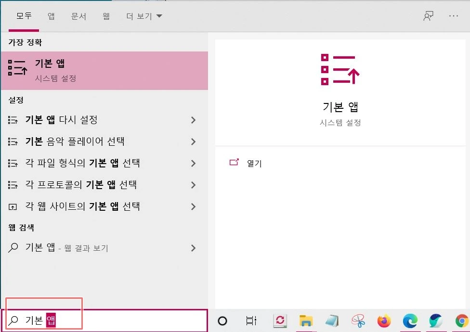Launch Google Chrome from the taskbar

pos(461,321)
